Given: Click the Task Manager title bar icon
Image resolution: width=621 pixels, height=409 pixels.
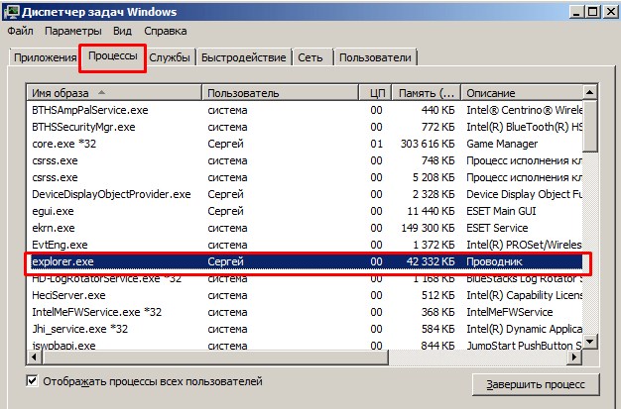Looking at the screenshot, I should coord(11,11).
